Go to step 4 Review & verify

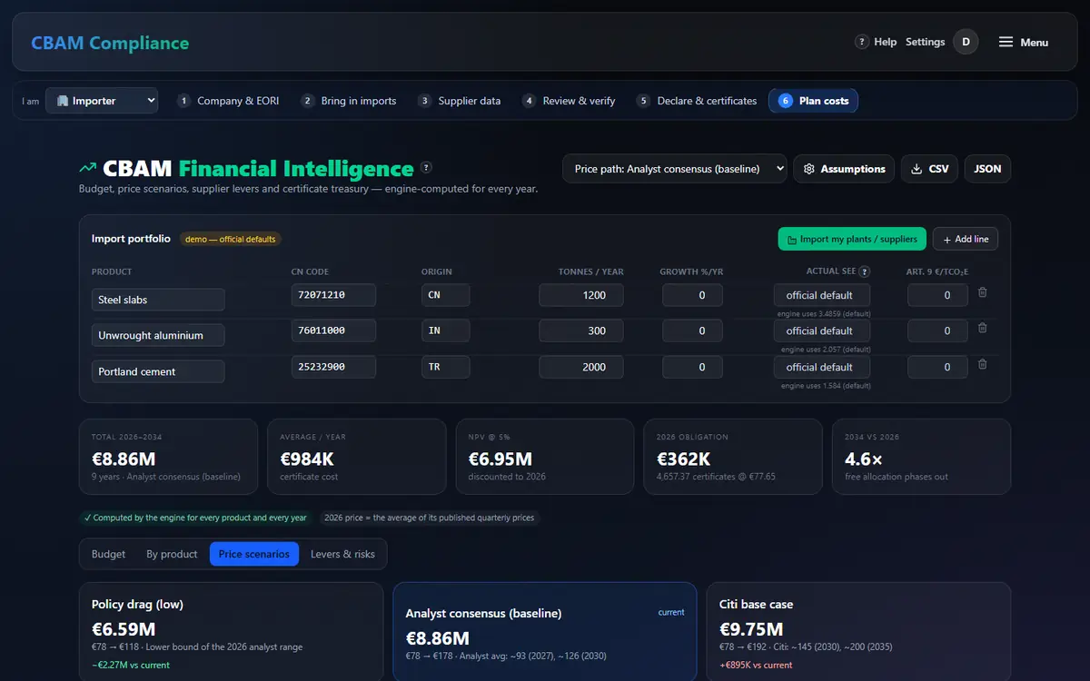(570, 101)
